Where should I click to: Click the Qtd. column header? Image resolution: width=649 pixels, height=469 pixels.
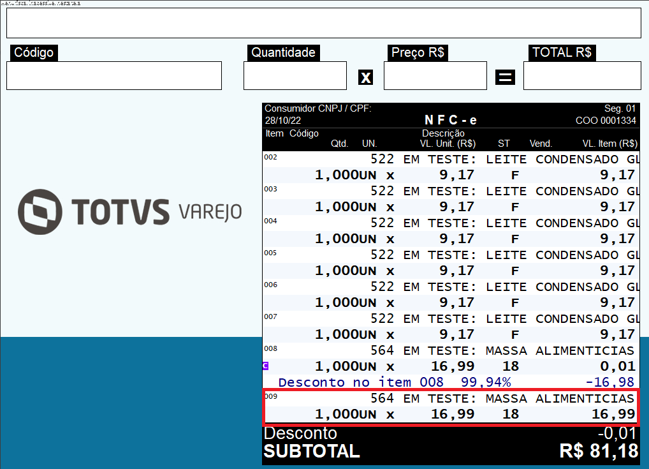[339, 144]
